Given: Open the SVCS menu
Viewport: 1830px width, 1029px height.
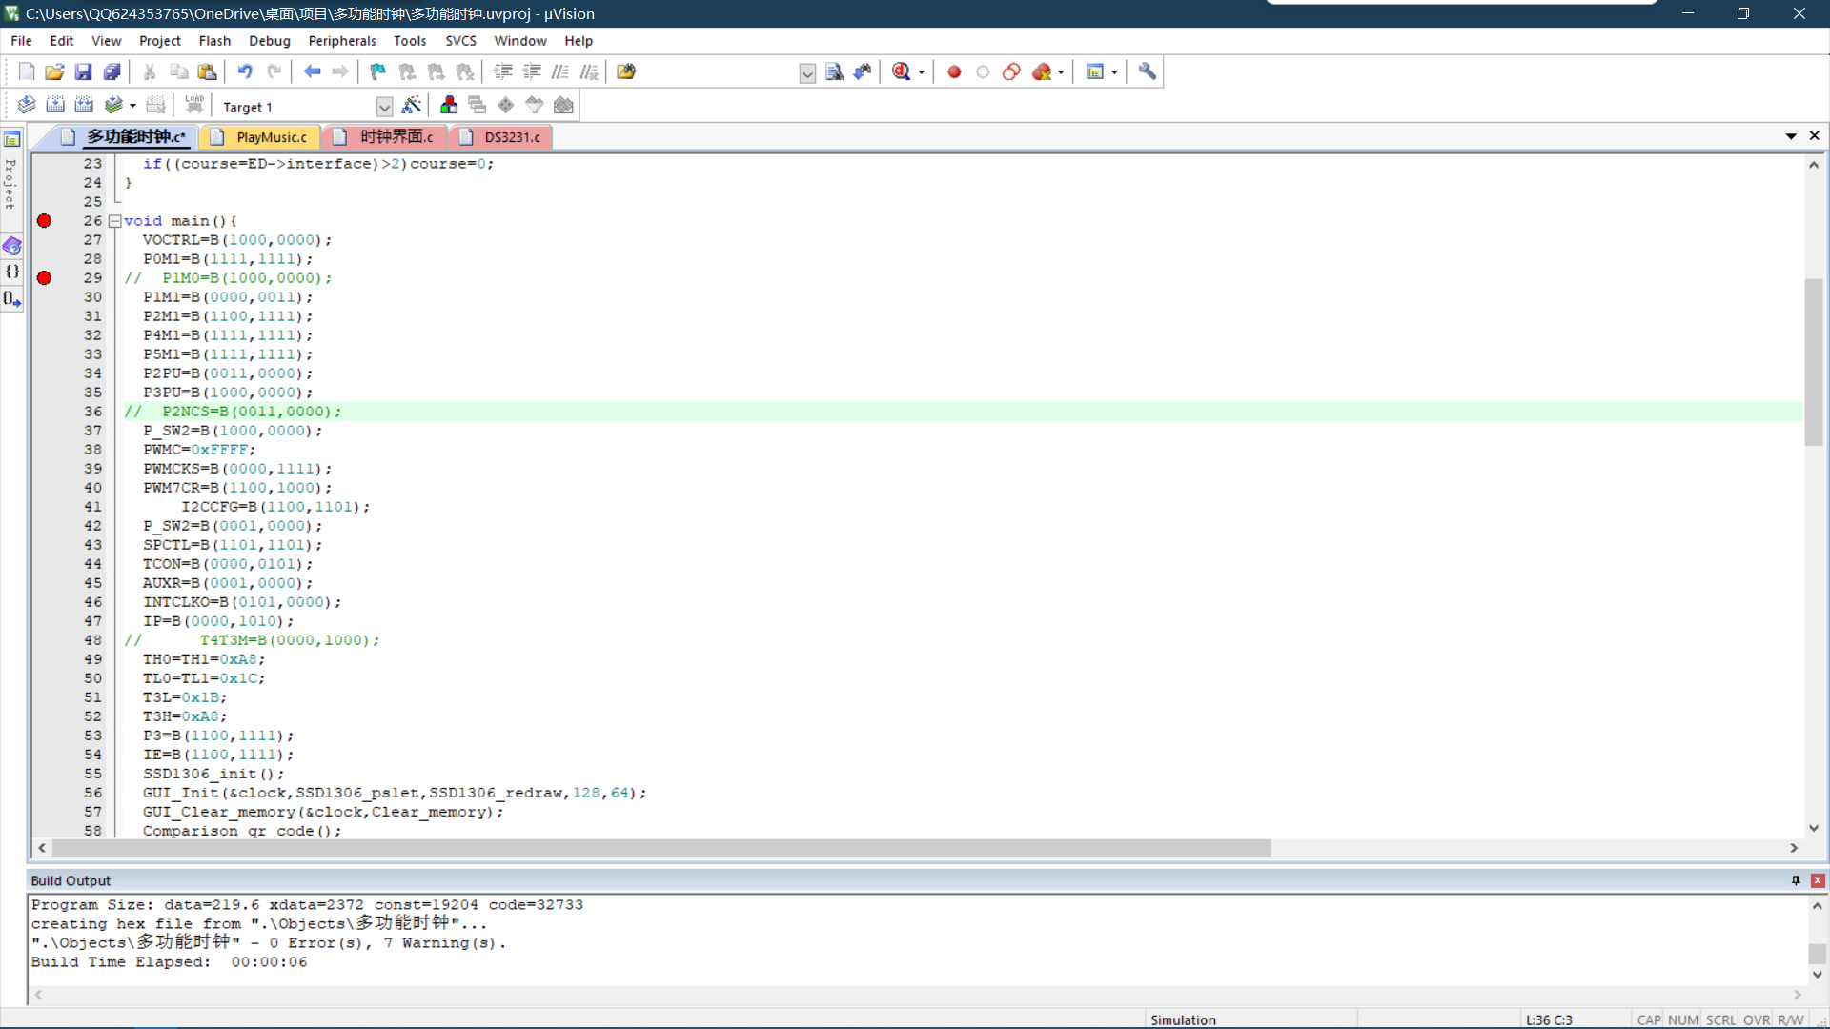Looking at the screenshot, I should 460,41.
